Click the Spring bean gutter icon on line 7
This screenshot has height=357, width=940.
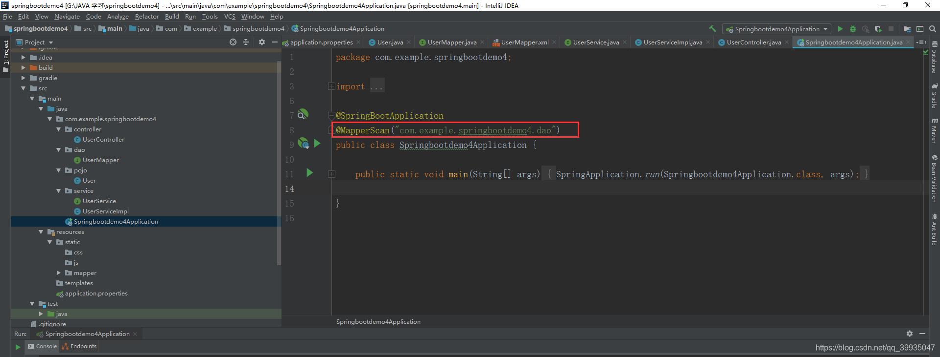tap(303, 114)
